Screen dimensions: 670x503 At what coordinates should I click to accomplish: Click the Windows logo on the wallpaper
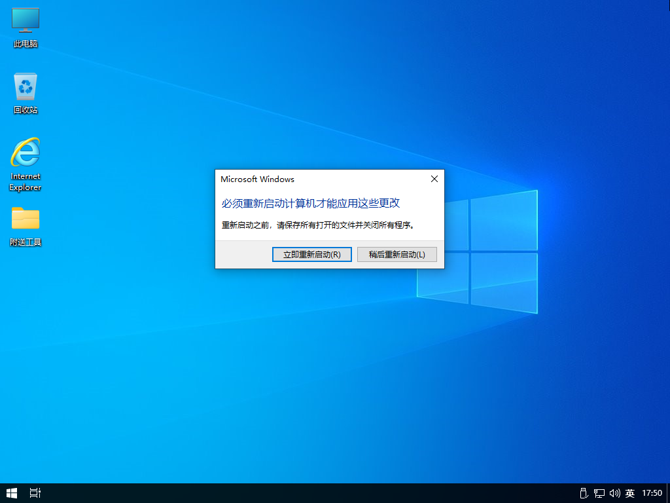tap(477, 252)
